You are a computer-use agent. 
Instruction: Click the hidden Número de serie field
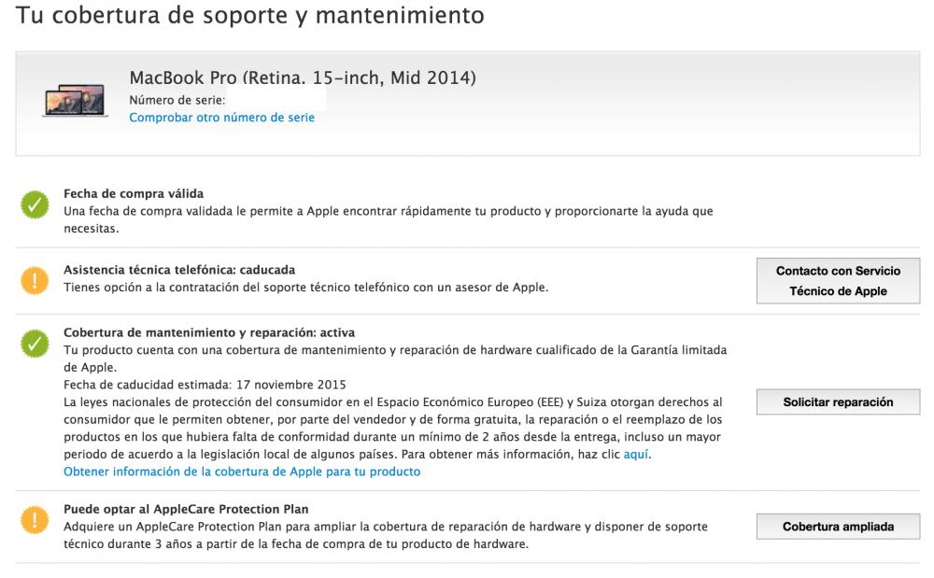(276, 100)
